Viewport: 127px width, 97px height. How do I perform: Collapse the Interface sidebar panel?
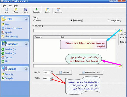26,44
